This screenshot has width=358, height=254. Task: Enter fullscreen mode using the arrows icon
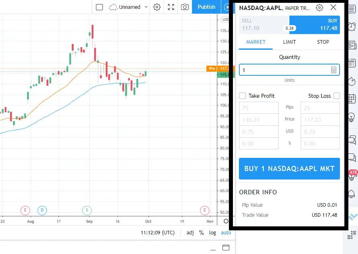[171, 7]
